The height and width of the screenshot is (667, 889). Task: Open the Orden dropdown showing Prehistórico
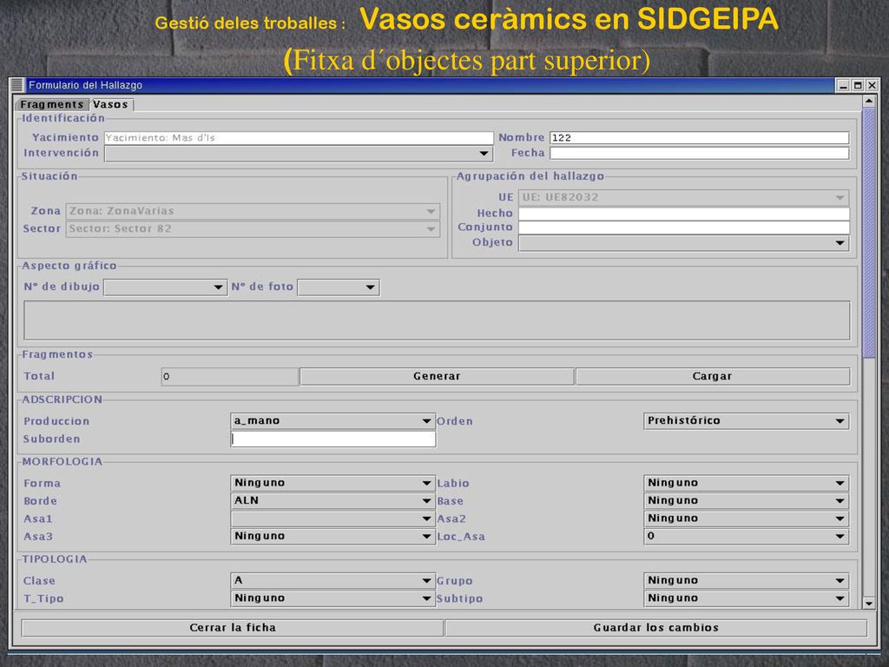pyautogui.click(x=746, y=421)
